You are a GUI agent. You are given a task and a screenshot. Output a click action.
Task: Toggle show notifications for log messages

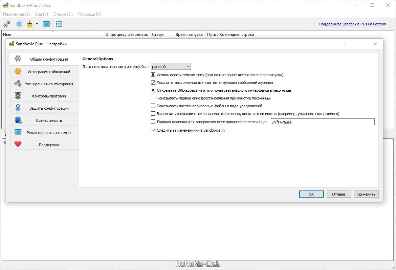(153, 82)
